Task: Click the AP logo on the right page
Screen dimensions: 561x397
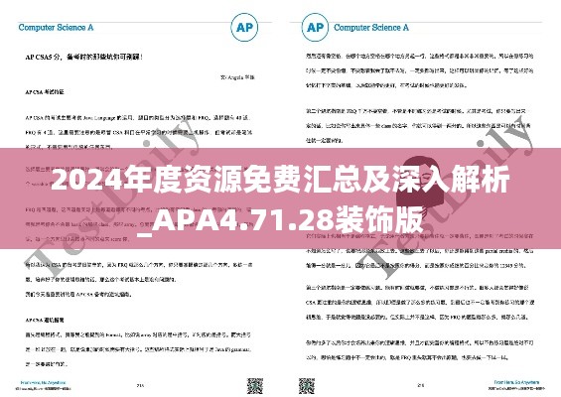Action: pyautogui.click(x=315, y=28)
